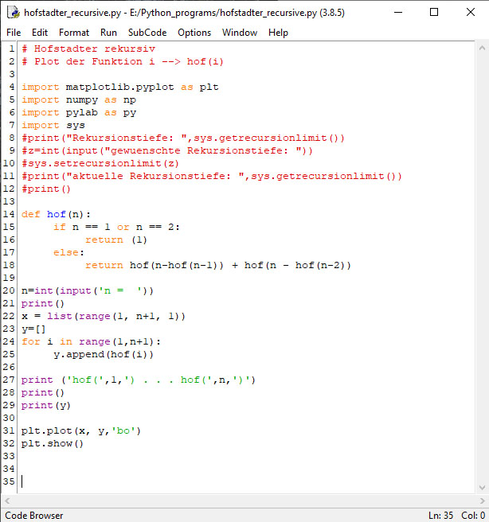This screenshot has height=522, width=489.
Task: Open the Help menu
Action: 278,33
